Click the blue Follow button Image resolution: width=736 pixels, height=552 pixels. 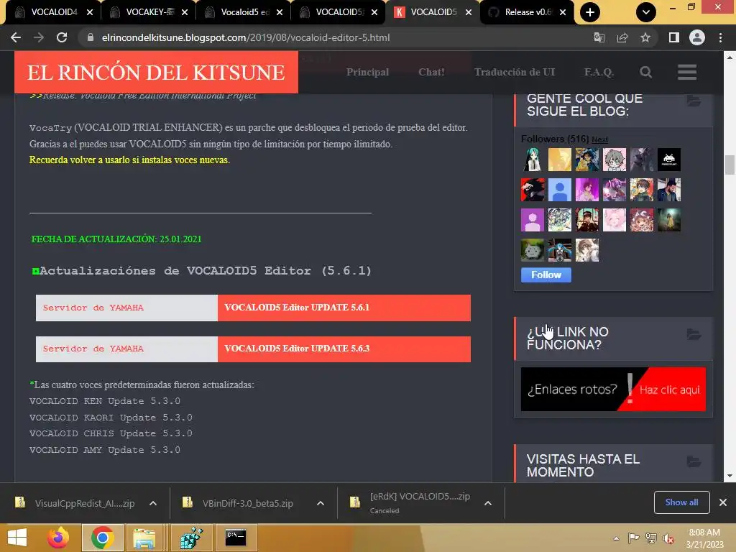(546, 275)
